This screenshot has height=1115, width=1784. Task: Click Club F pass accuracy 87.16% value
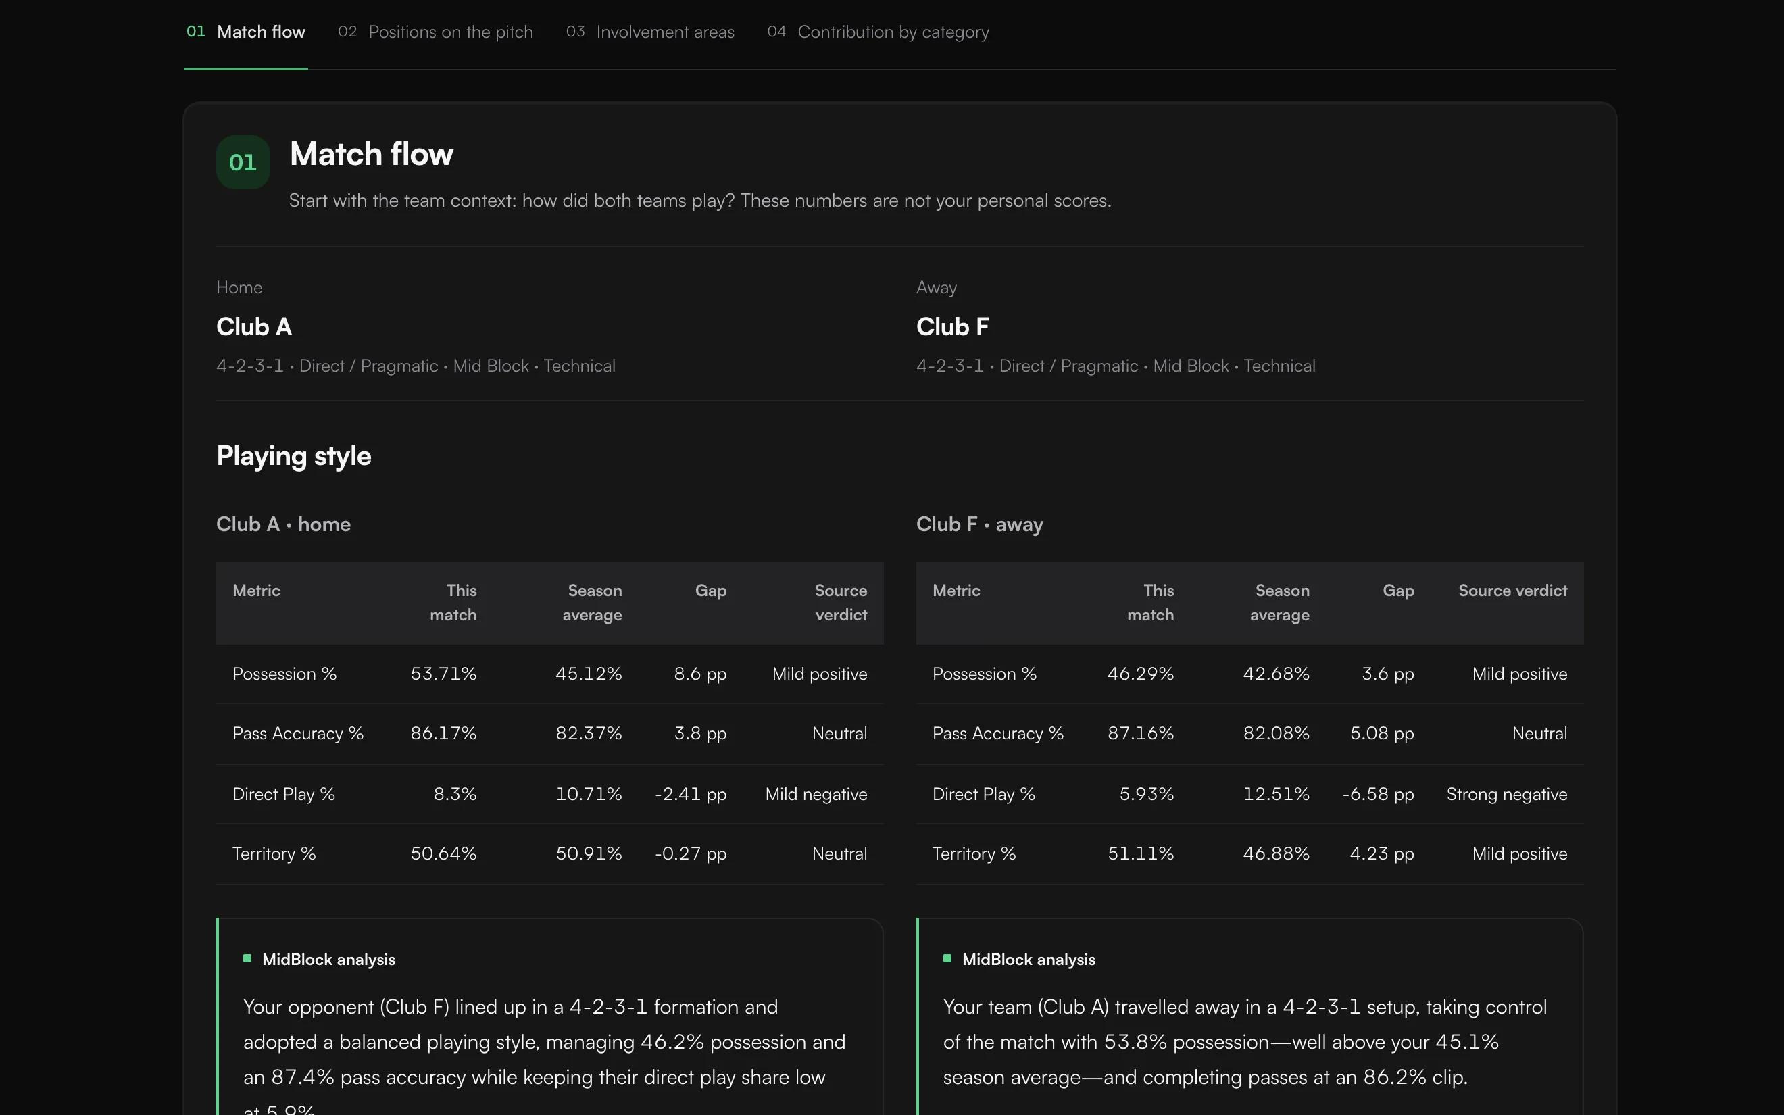[1141, 734]
